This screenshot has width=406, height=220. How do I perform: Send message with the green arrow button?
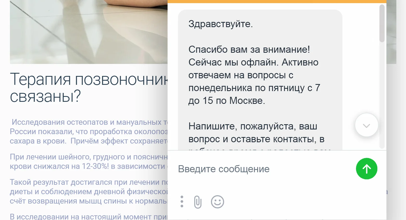pyautogui.click(x=366, y=169)
